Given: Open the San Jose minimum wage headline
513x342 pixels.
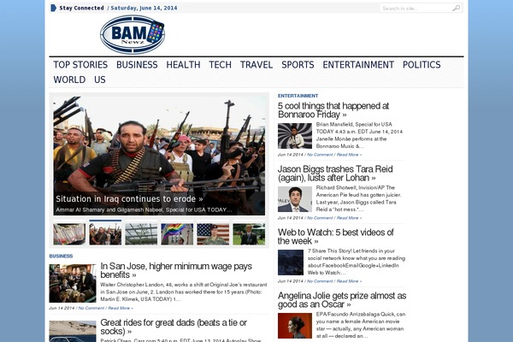Looking at the screenshot, I should tap(176, 270).
